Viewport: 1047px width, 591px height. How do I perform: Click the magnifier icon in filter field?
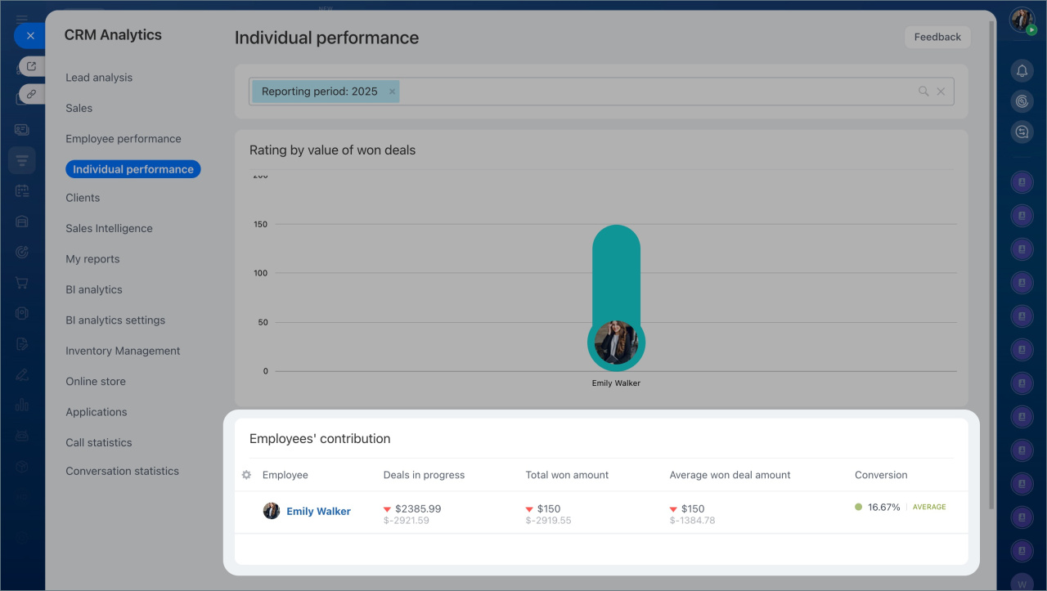click(923, 92)
